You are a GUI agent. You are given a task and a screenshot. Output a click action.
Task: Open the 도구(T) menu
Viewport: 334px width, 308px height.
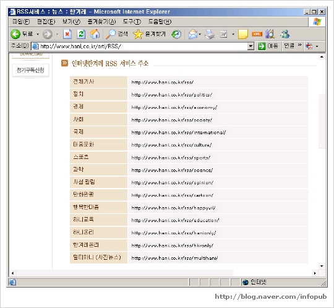[x=132, y=22]
